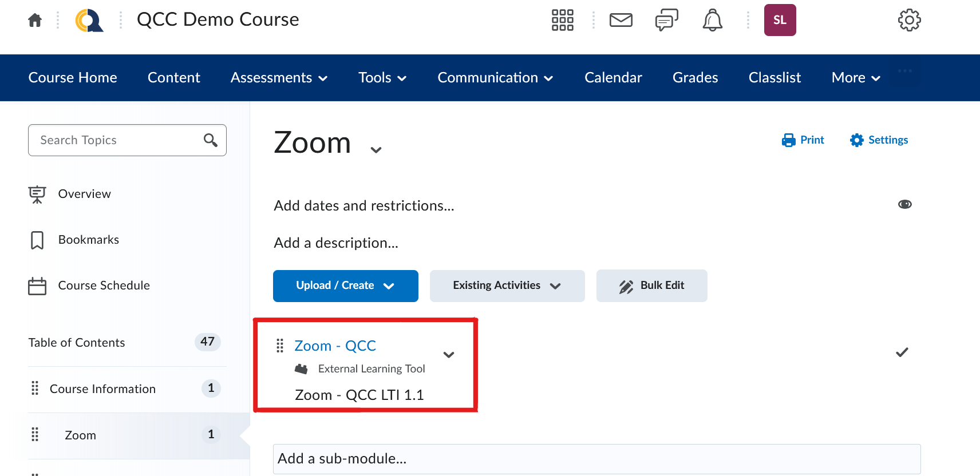Expand the Zoom - QCC topic actions chevron
The width and height of the screenshot is (980, 476).
click(449, 355)
